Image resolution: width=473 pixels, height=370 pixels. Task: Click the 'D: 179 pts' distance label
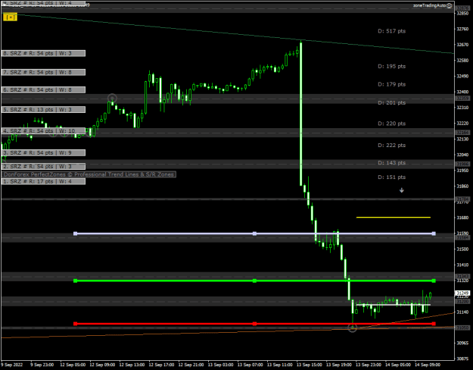click(x=391, y=84)
